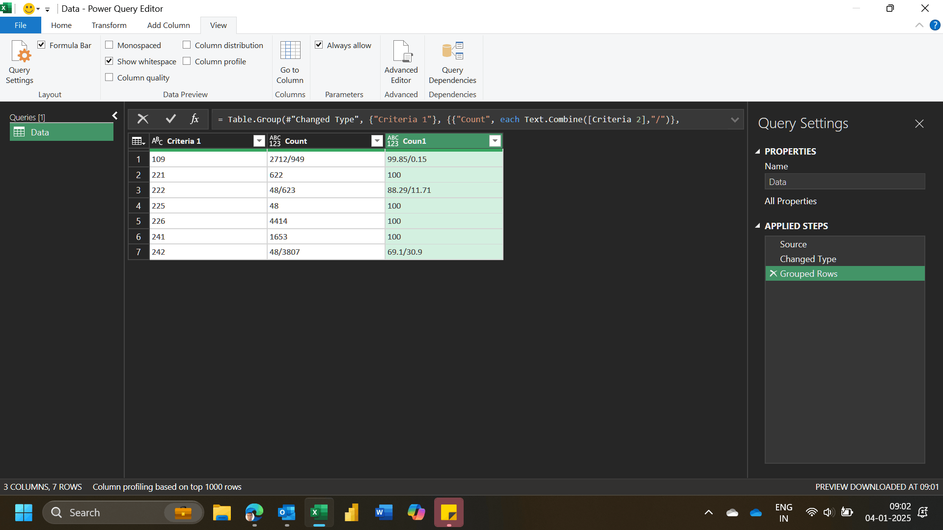Click the help question mark icon
The width and height of the screenshot is (943, 530).
point(935,25)
